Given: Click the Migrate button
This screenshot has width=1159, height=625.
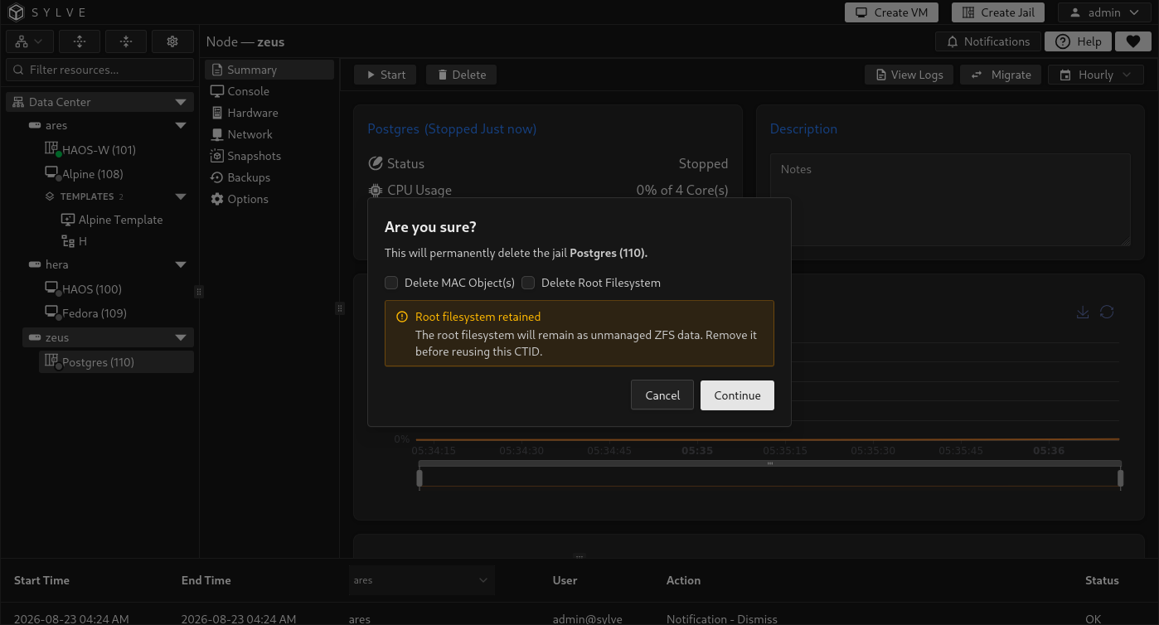Looking at the screenshot, I should tap(1001, 75).
